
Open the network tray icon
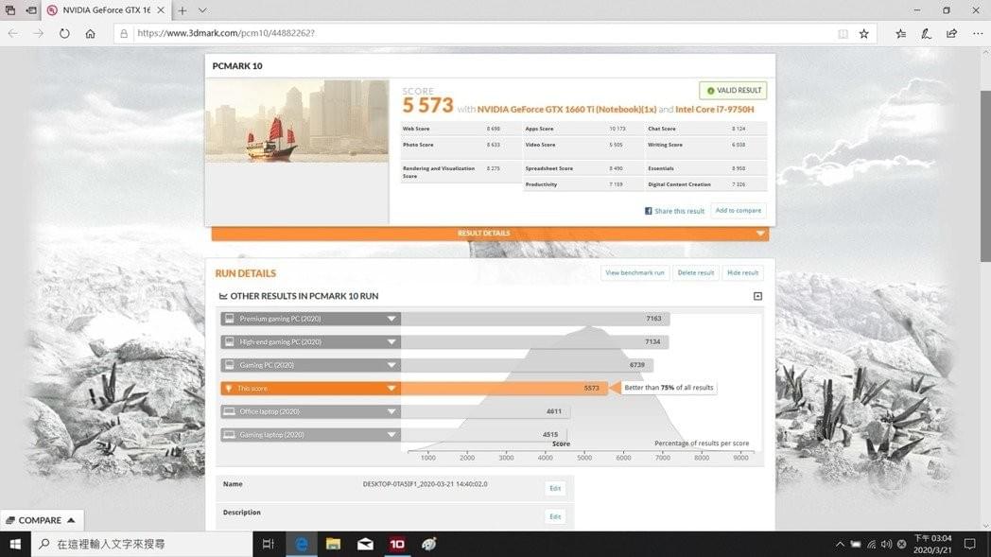click(871, 544)
